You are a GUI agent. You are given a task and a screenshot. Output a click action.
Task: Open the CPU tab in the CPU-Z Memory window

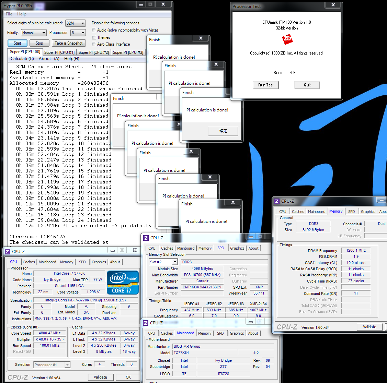[283, 212]
